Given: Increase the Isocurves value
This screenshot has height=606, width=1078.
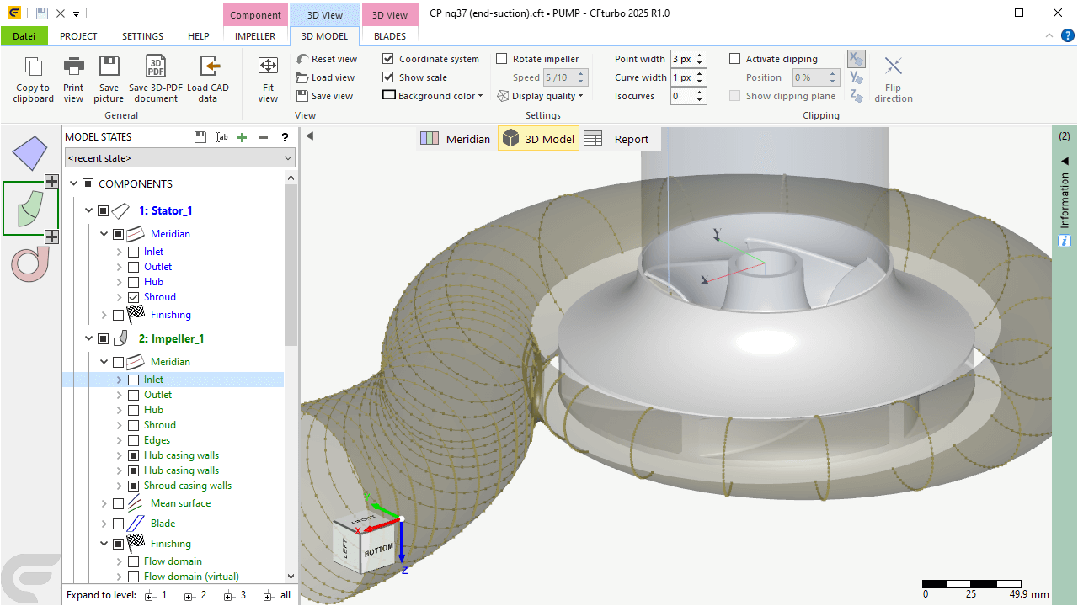Looking at the screenshot, I should tap(700, 93).
